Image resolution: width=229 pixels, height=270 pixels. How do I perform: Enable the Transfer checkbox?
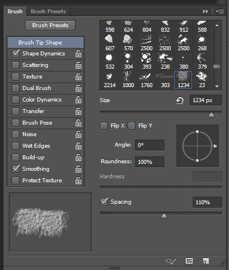coord(16,111)
